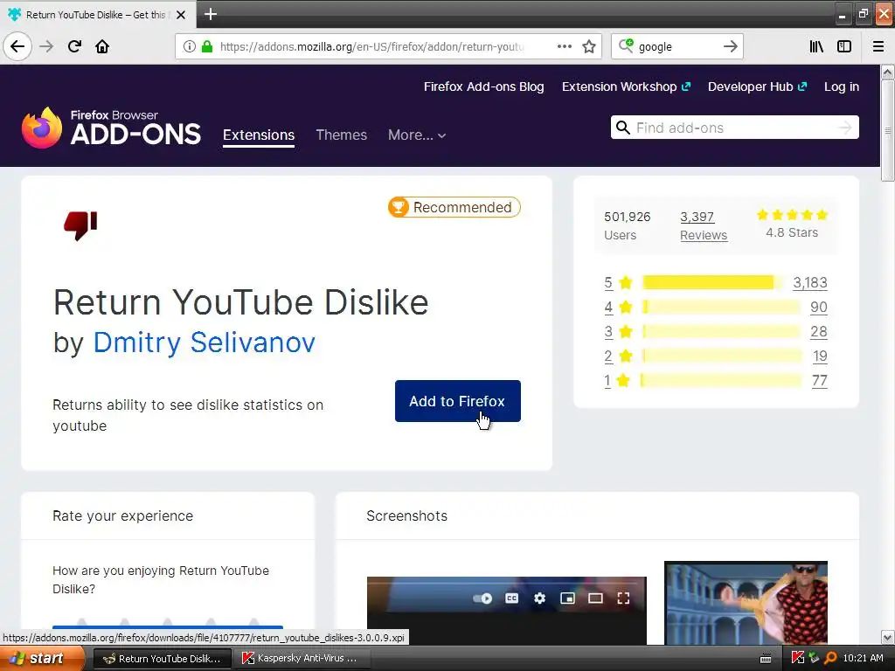Open the Windows start menu
Image resolution: width=895 pixels, height=671 pixels.
42,659
